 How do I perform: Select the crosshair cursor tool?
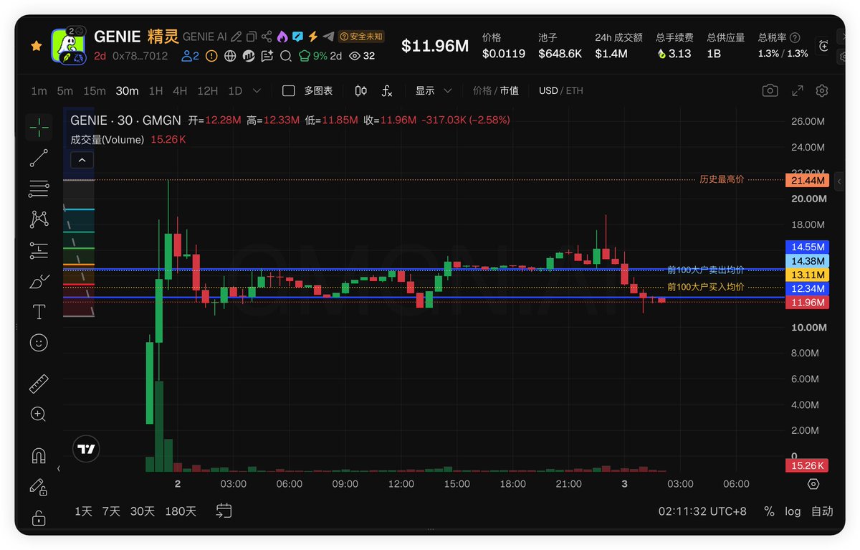point(39,127)
